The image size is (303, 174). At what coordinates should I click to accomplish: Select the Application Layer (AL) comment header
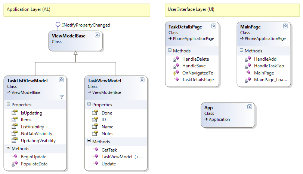77,9
